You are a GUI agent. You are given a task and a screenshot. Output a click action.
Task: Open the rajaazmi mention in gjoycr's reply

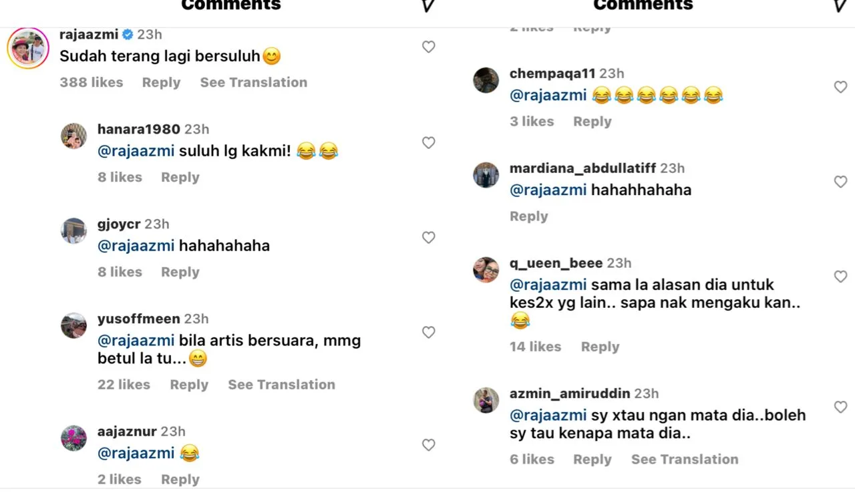136,246
